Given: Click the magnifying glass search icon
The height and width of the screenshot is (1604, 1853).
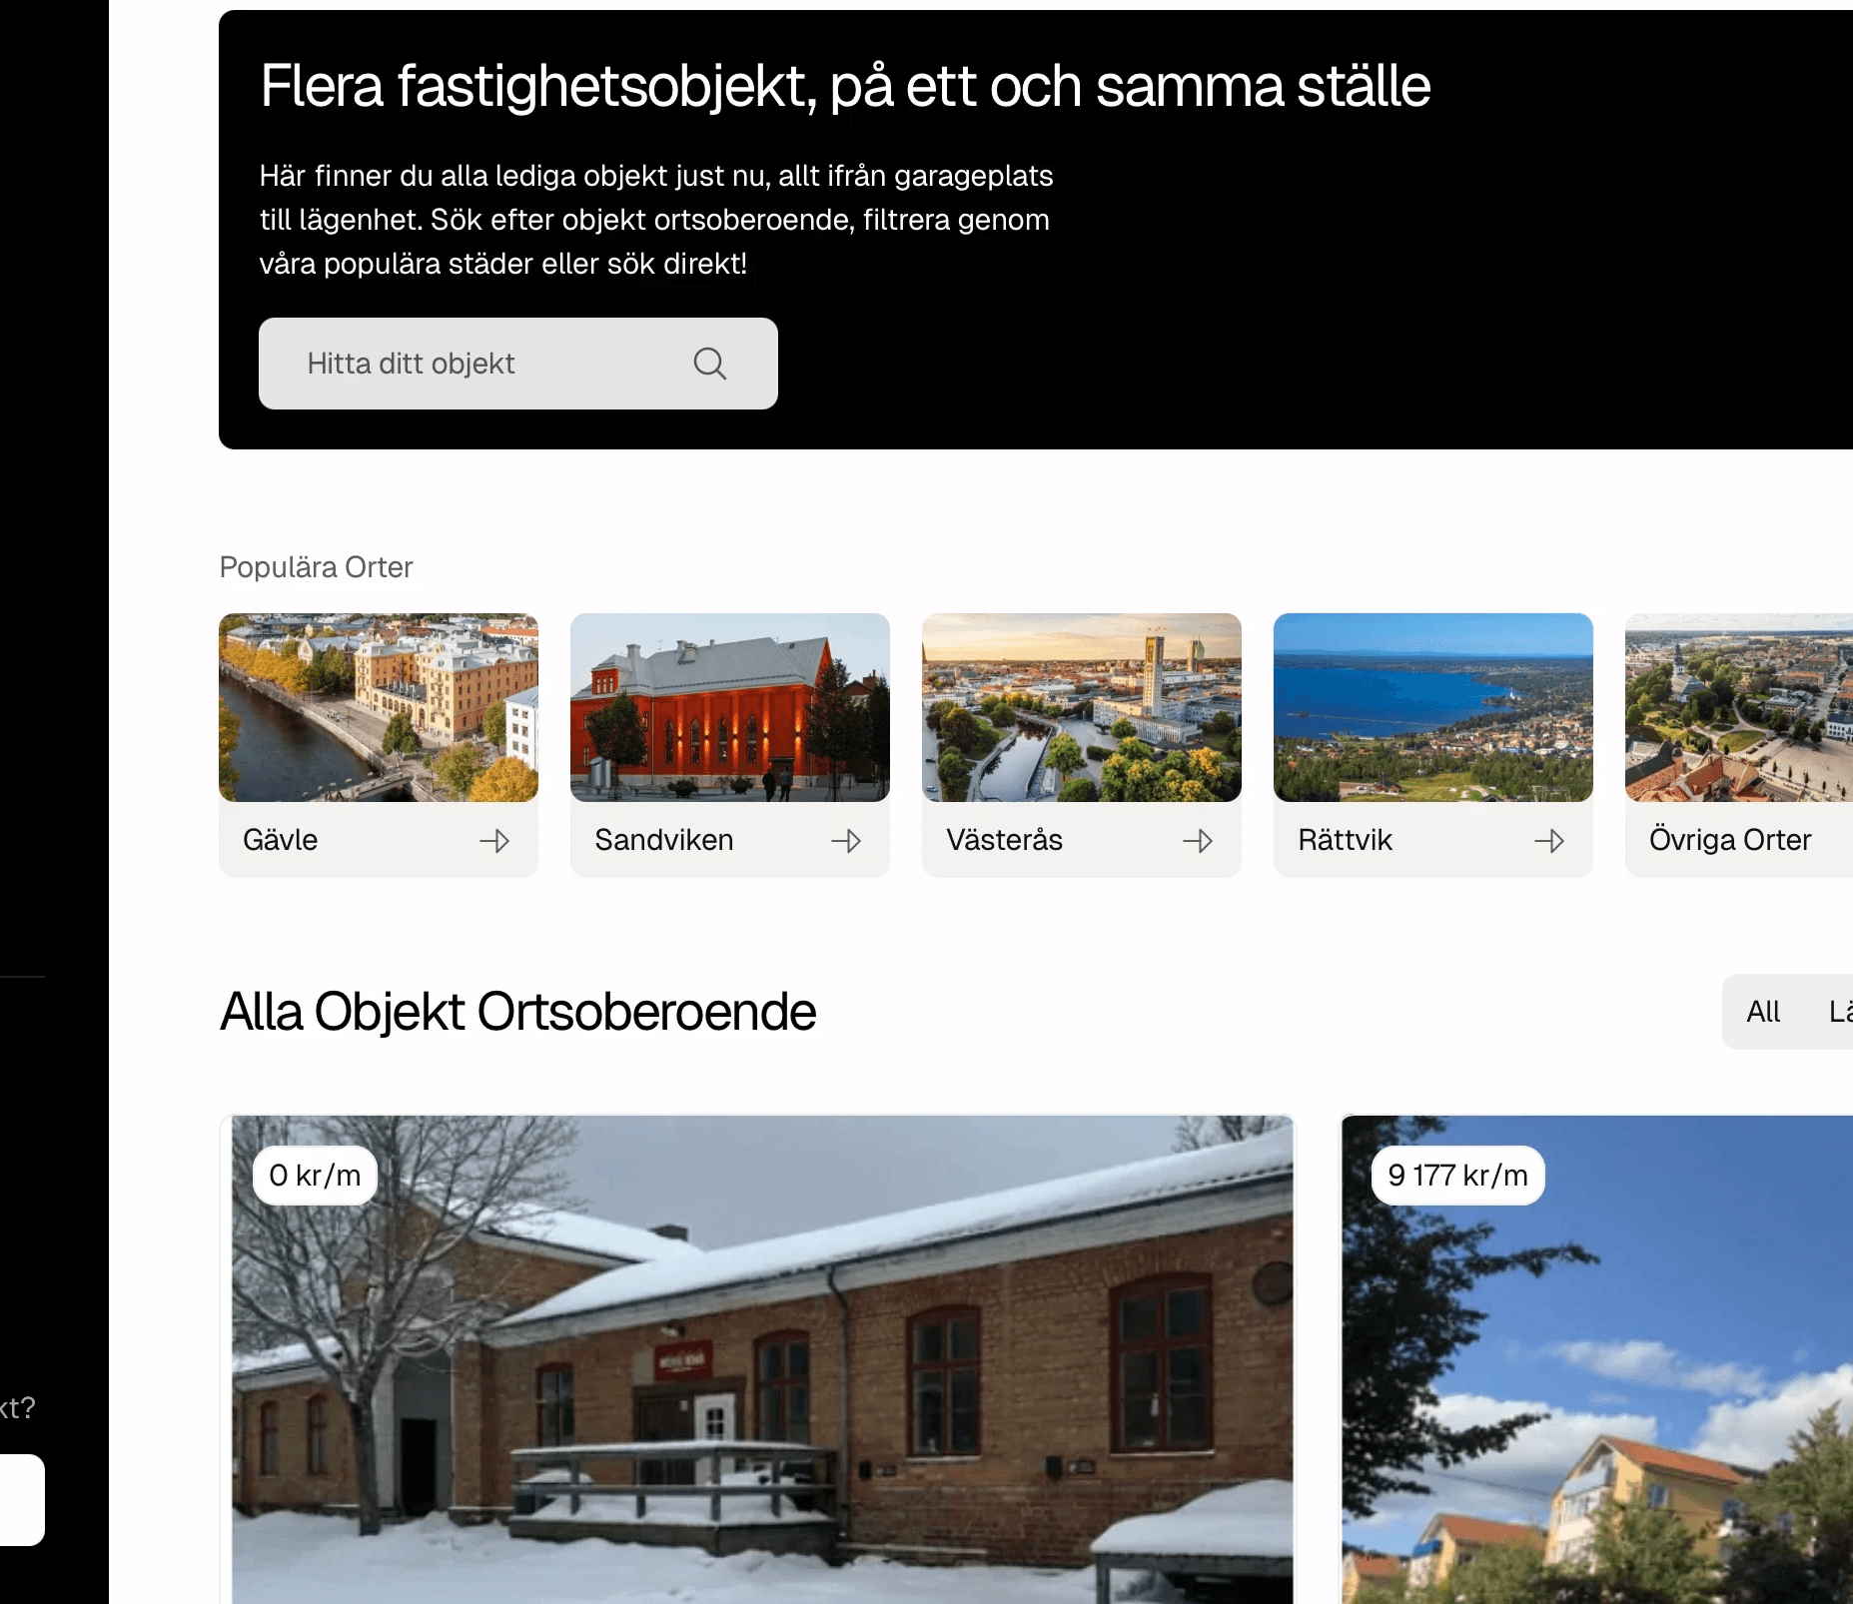Looking at the screenshot, I should click(x=709, y=364).
